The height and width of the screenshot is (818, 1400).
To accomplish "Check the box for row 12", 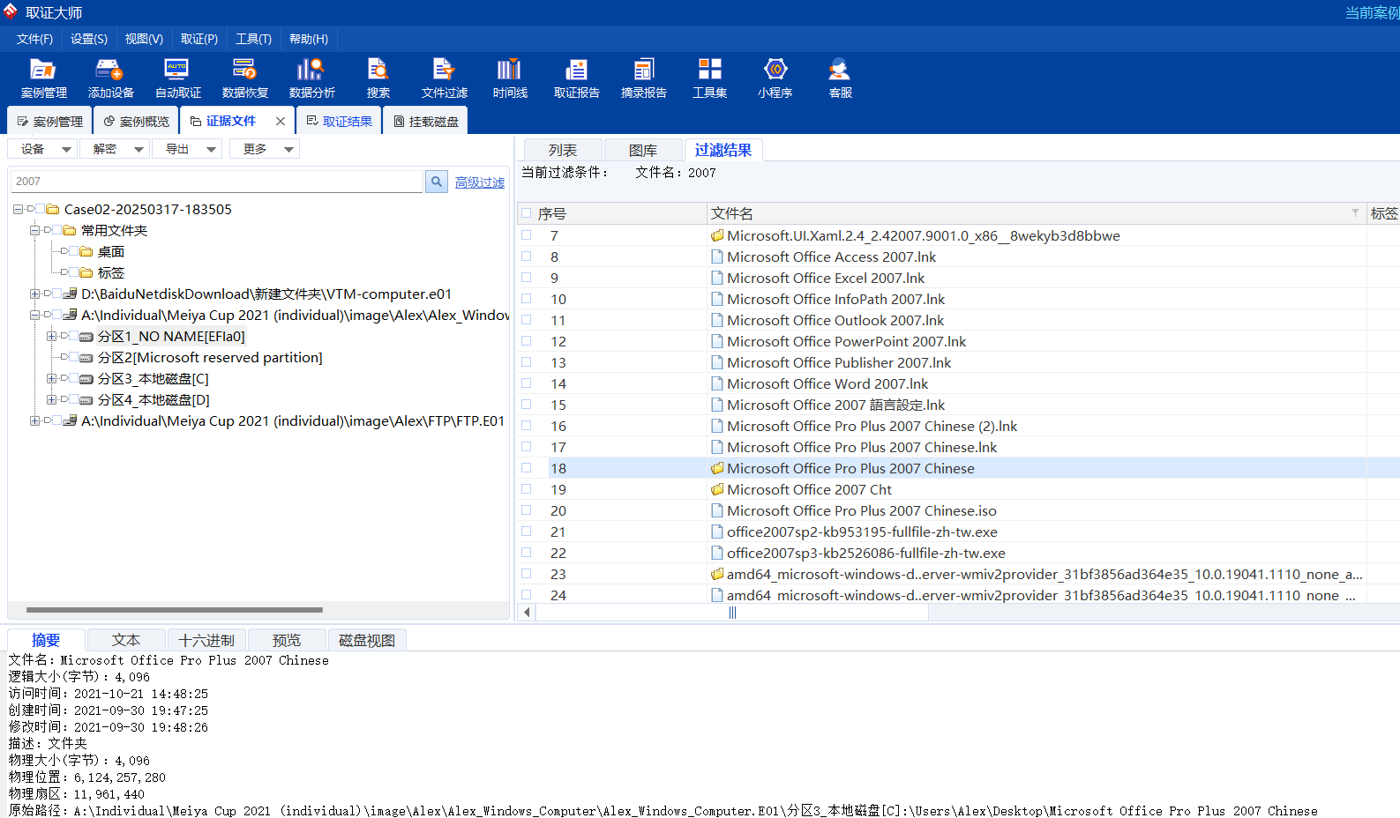I will 527,341.
